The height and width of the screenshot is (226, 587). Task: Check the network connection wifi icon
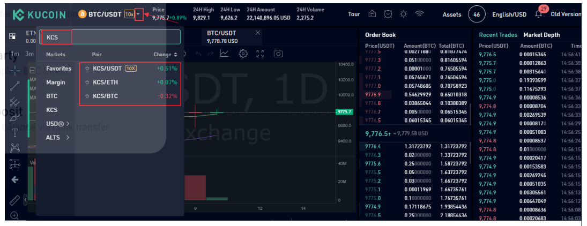pyautogui.click(x=420, y=14)
